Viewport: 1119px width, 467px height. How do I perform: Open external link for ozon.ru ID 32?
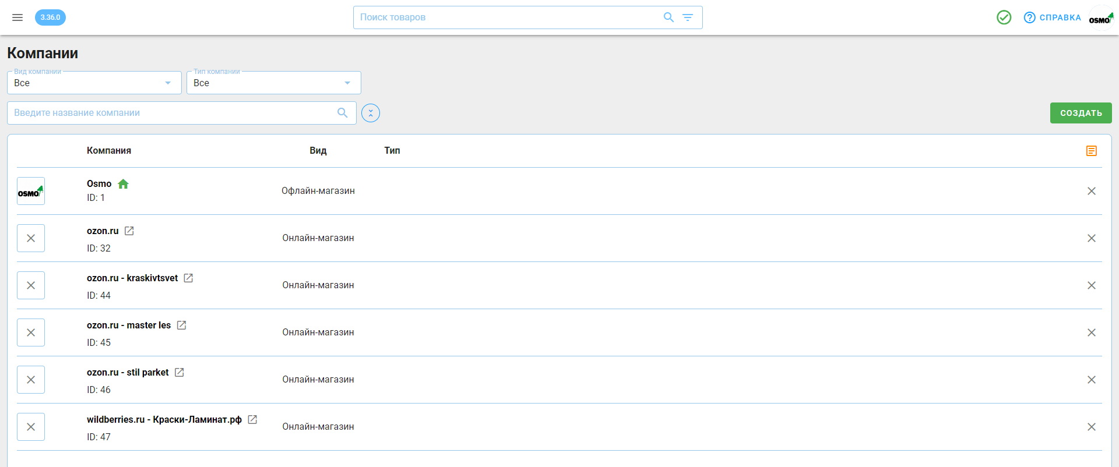tap(129, 231)
